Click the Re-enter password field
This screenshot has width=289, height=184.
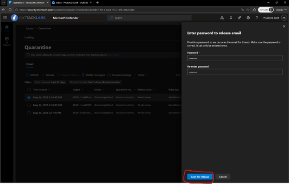(x=235, y=72)
